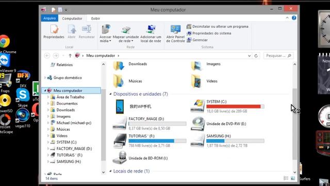This screenshot has width=330, height=186.
Task: Launch Abrir Painel de Controle
Action: pyautogui.click(x=175, y=34)
